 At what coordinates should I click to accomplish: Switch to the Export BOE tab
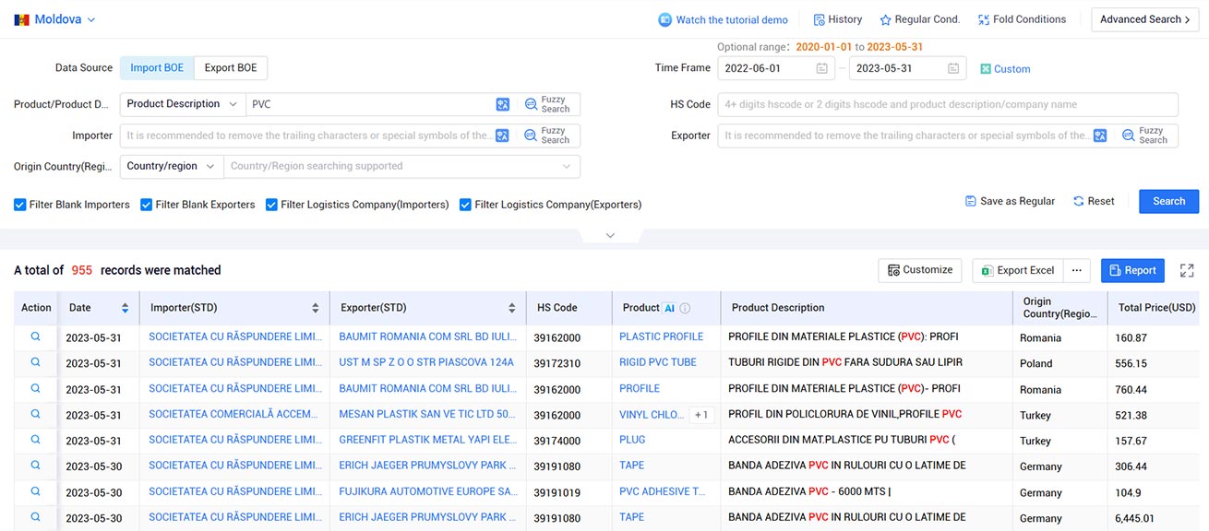[231, 67]
